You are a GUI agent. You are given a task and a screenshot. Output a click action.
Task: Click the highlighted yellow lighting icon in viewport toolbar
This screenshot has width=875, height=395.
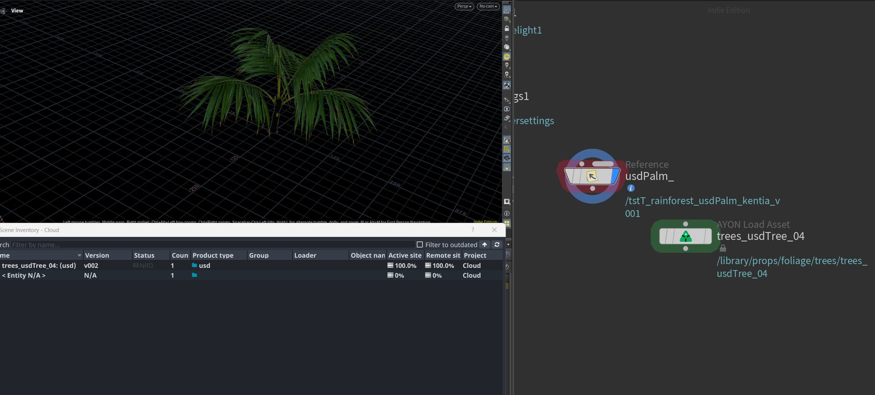507,57
